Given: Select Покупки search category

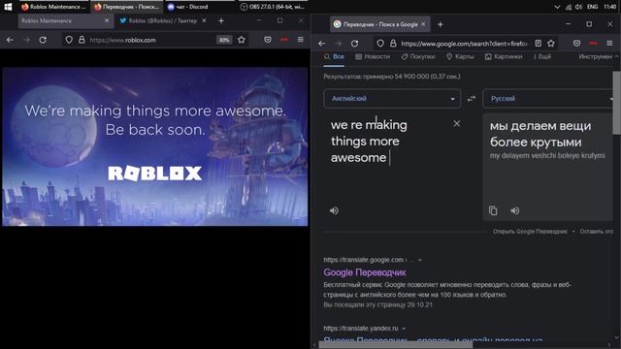Looking at the screenshot, I should [x=418, y=57].
